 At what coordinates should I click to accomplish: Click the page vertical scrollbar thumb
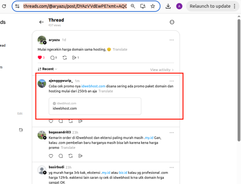tap(239, 80)
